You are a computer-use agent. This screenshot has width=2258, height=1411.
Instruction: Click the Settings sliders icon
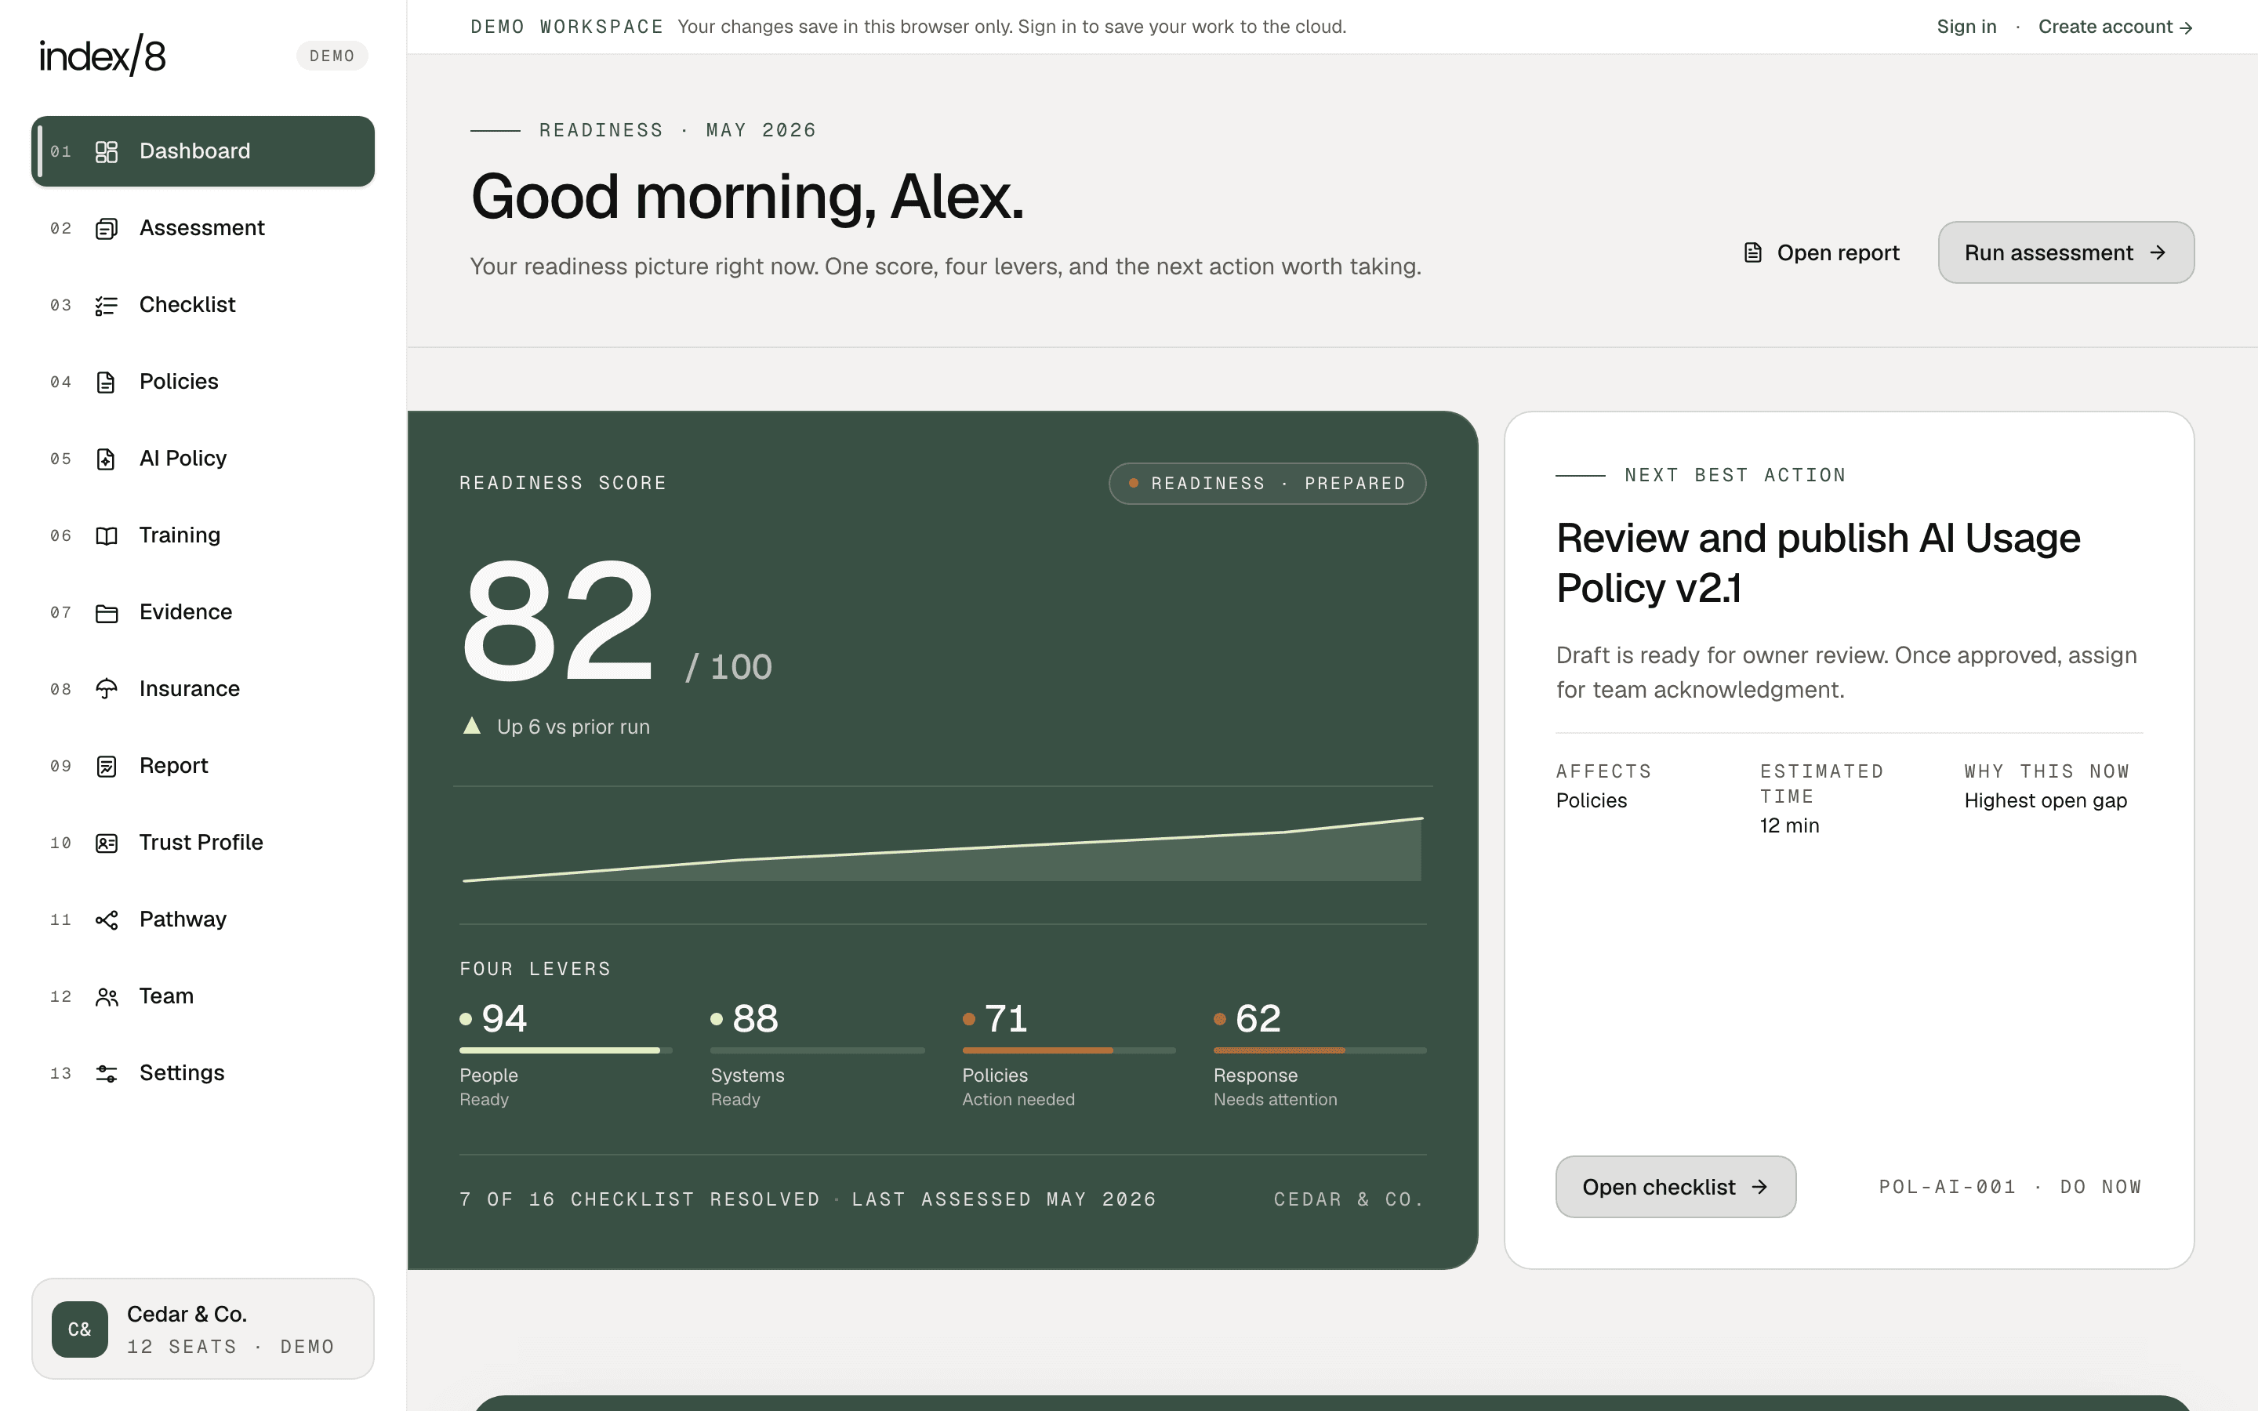tap(107, 1073)
